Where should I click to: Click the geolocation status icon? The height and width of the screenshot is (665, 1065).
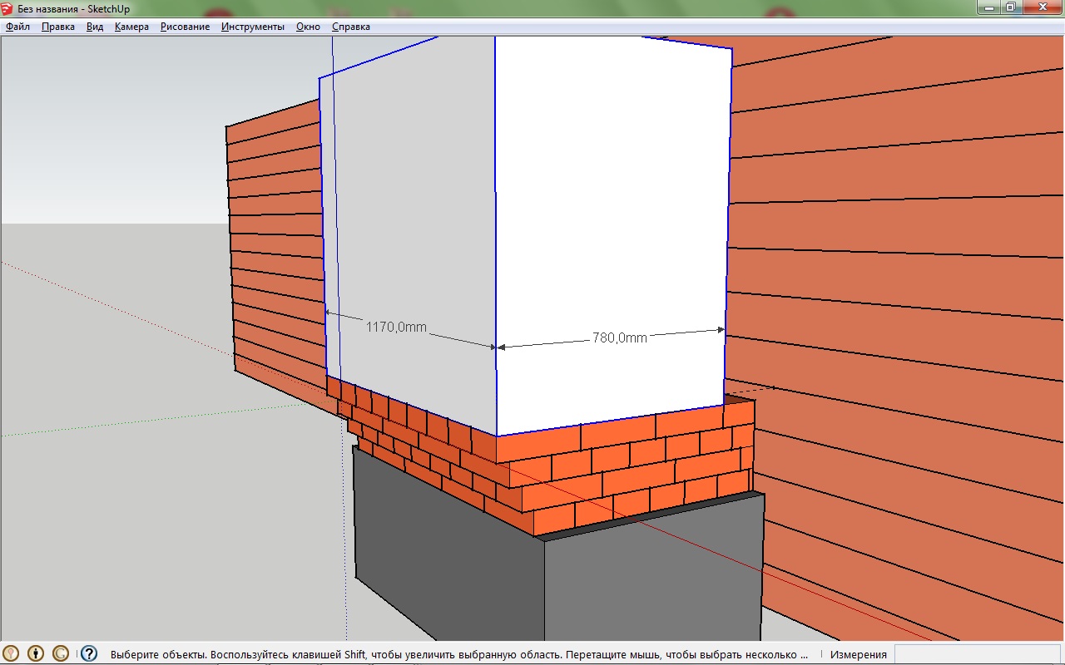(x=11, y=653)
